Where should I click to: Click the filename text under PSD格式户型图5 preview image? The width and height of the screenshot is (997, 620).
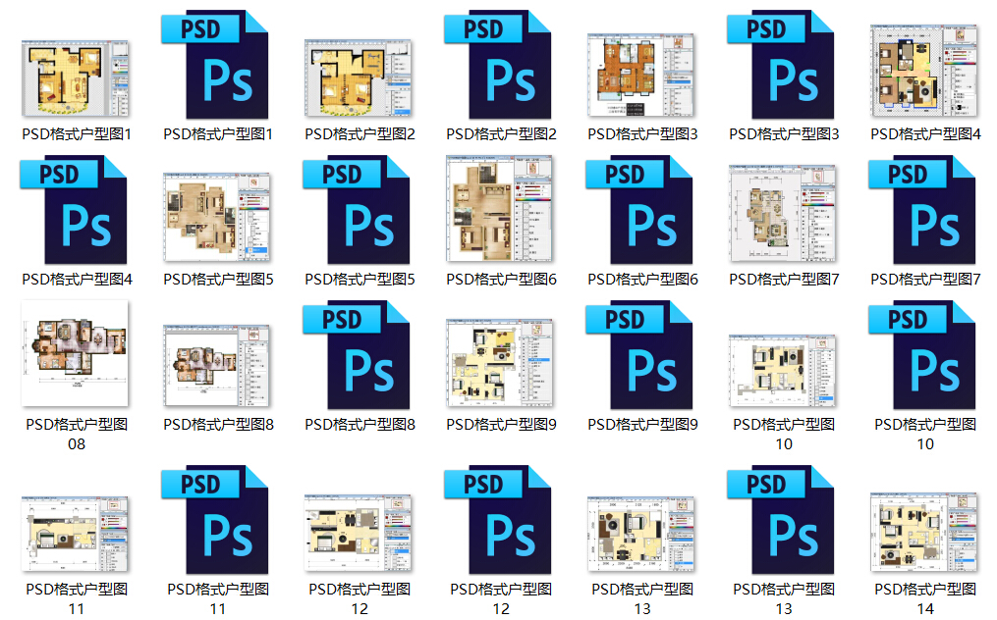[x=218, y=279]
